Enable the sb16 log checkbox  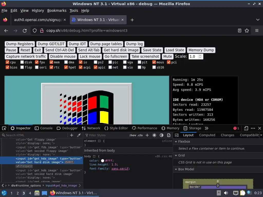coord(154,67)
